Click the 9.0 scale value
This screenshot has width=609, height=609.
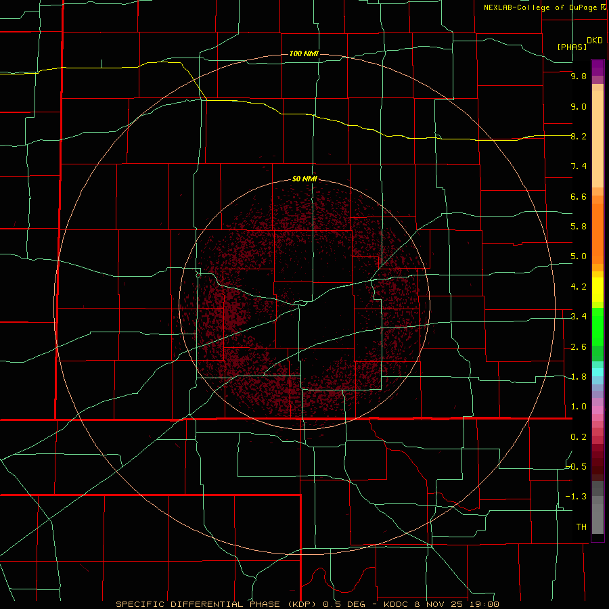579,106
